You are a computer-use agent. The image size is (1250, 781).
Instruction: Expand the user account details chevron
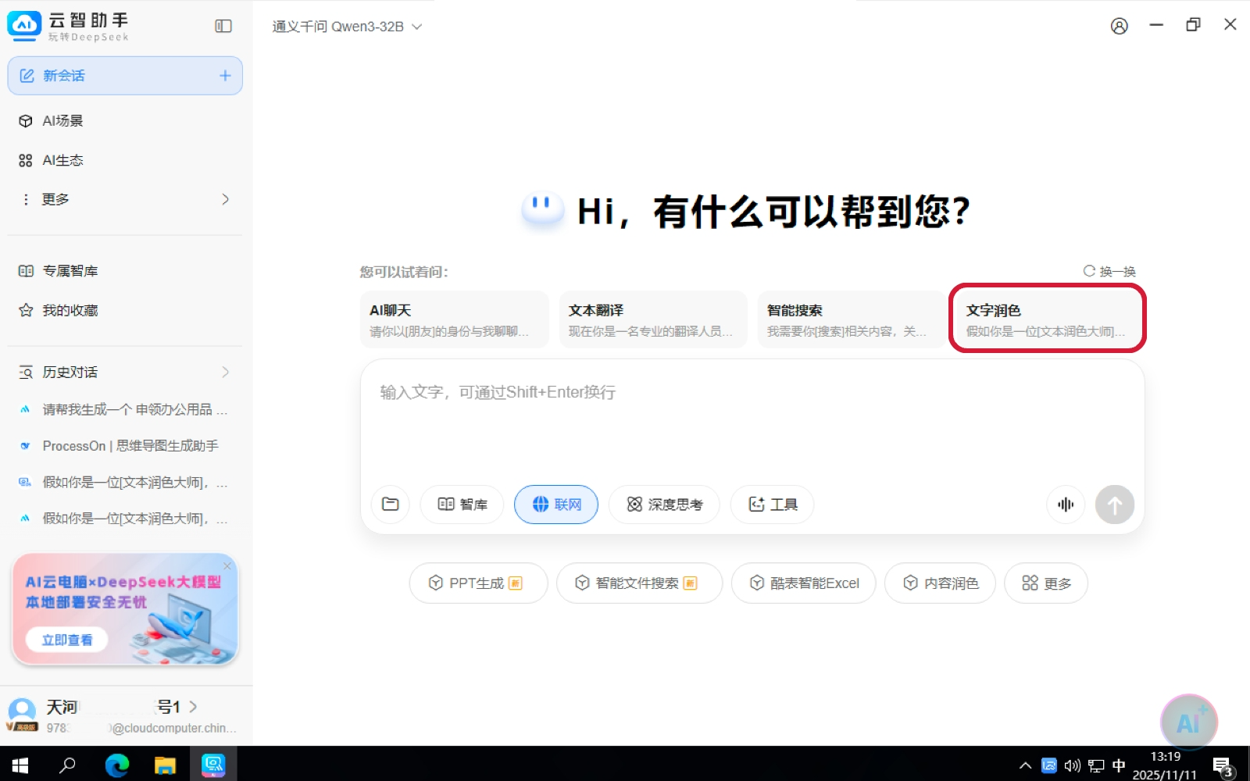(193, 707)
